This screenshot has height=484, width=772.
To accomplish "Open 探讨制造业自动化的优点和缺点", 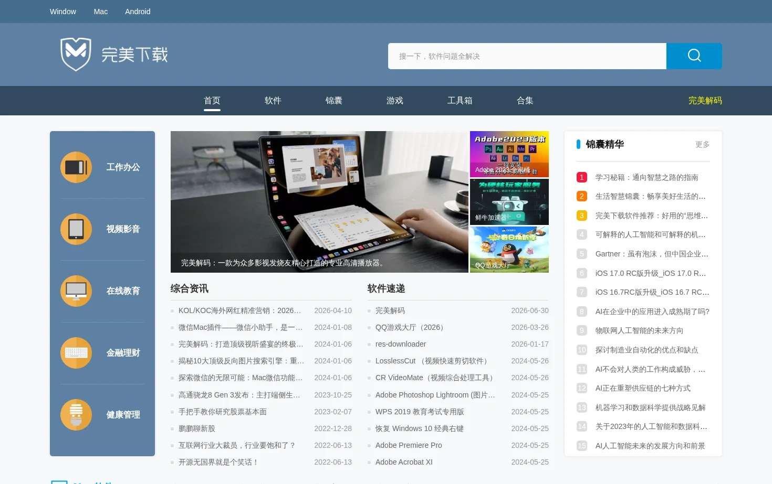I will tap(646, 350).
